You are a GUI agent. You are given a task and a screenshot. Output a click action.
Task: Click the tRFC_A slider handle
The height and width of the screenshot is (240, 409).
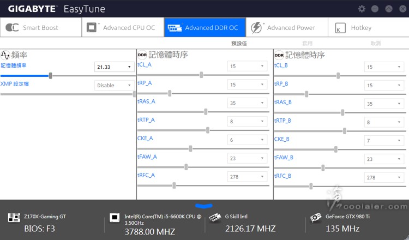(x=174, y=186)
